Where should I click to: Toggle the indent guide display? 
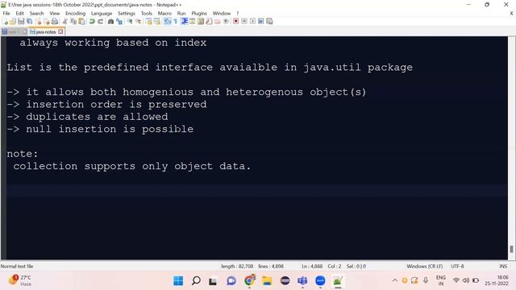click(185, 22)
